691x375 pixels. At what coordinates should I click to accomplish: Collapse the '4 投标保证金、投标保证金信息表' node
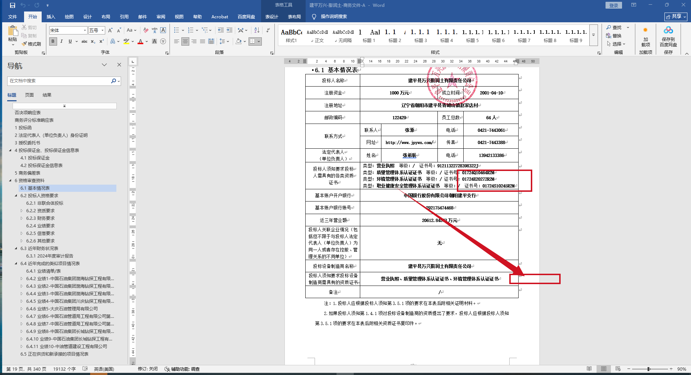click(x=10, y=150)
